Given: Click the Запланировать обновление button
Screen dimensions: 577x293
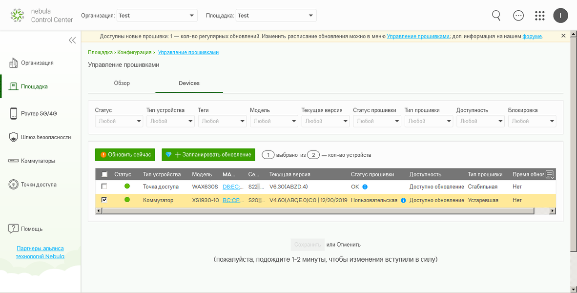Looking at the screenshot, I should coord(208,155).
